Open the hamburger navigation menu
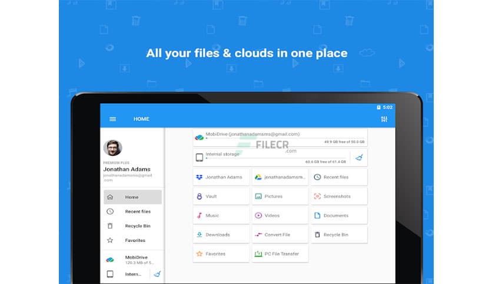Screen dimensions: 492x284 112,119
